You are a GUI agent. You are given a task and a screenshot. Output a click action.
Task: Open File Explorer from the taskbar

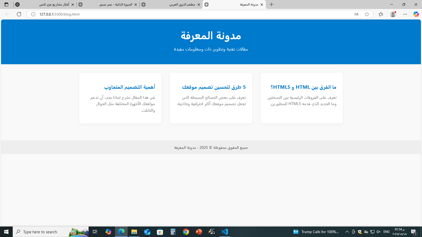click(134, 232)
